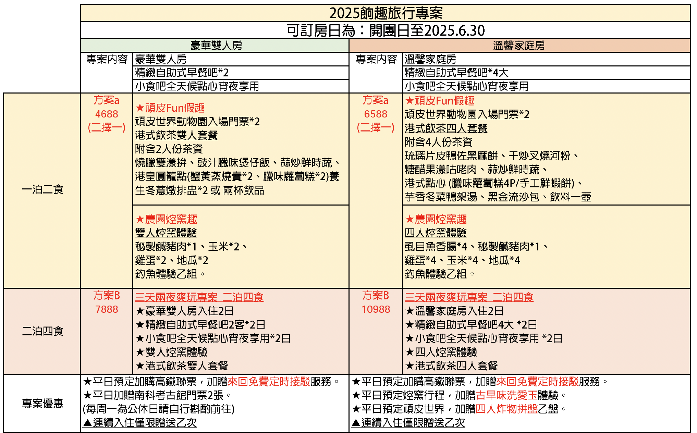
Task: Click '琉璃片皮鴨佐黑麻餅、干炒叉燒河粉、' line
Action: (492, 156)
